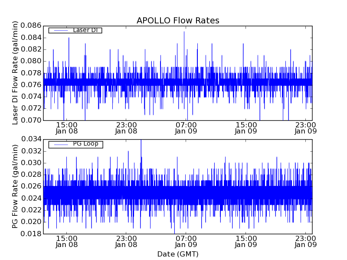Click the 0.070 tick label on top plot
This screenshot has height=260, width=347.
[x=31, y=120]
